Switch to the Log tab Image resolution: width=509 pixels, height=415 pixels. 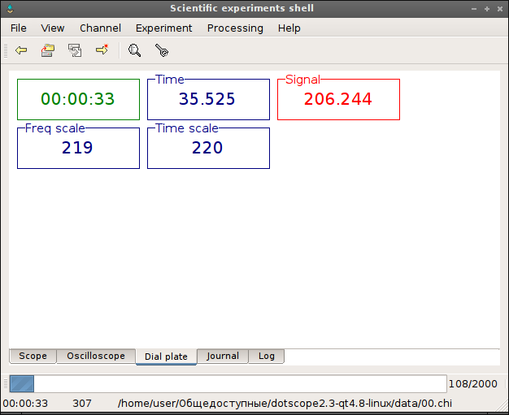click(x=267, y=356)
